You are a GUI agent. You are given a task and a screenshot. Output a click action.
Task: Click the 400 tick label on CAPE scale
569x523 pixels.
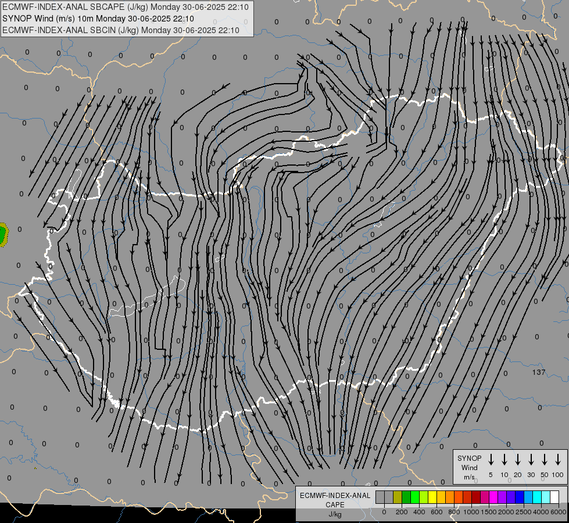pyautogui.click(x=419, y=512)
